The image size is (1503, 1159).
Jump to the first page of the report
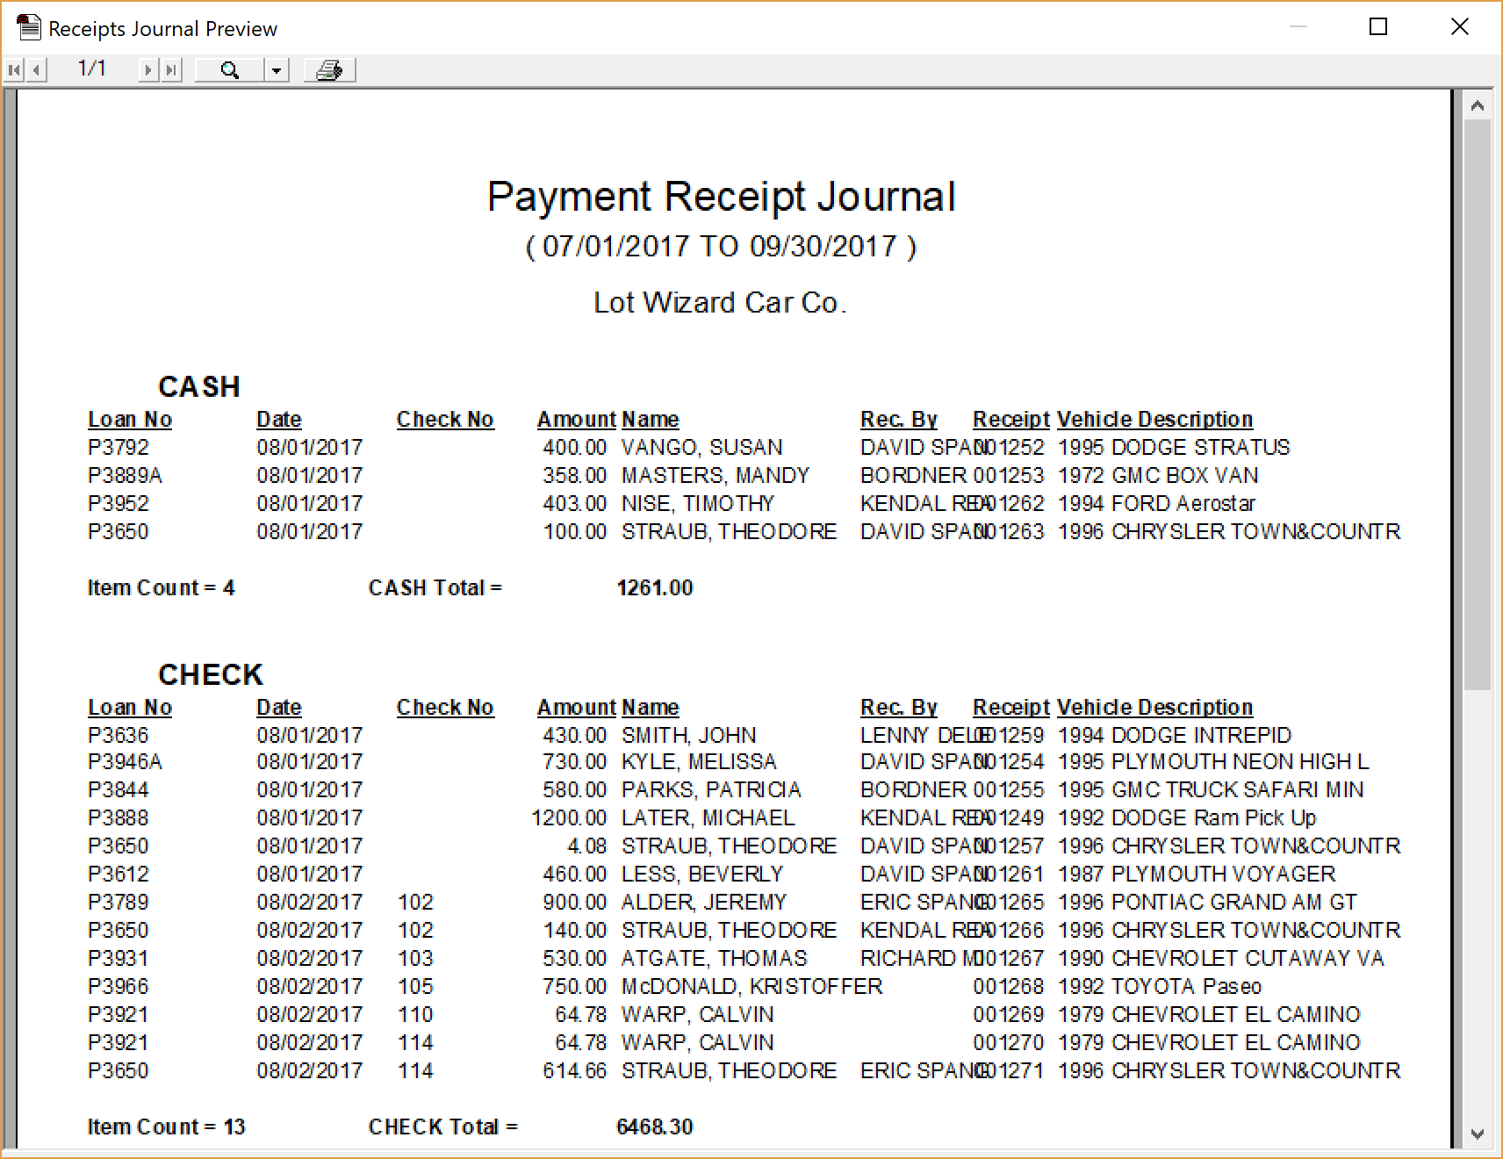pos(12,69)
